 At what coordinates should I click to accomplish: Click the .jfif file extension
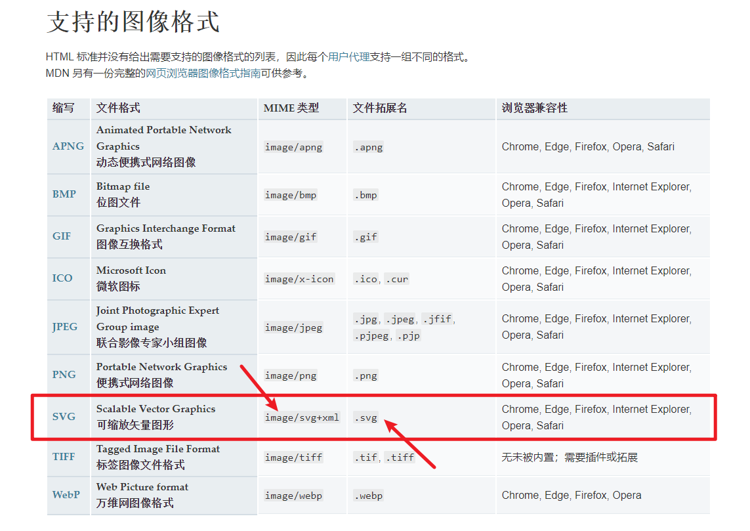click(437, 319)
